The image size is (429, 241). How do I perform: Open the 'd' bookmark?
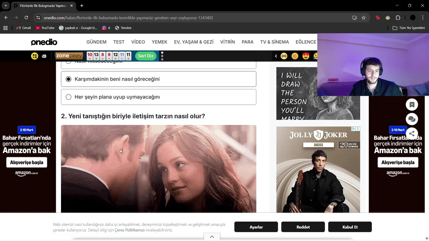coord(106,28)
